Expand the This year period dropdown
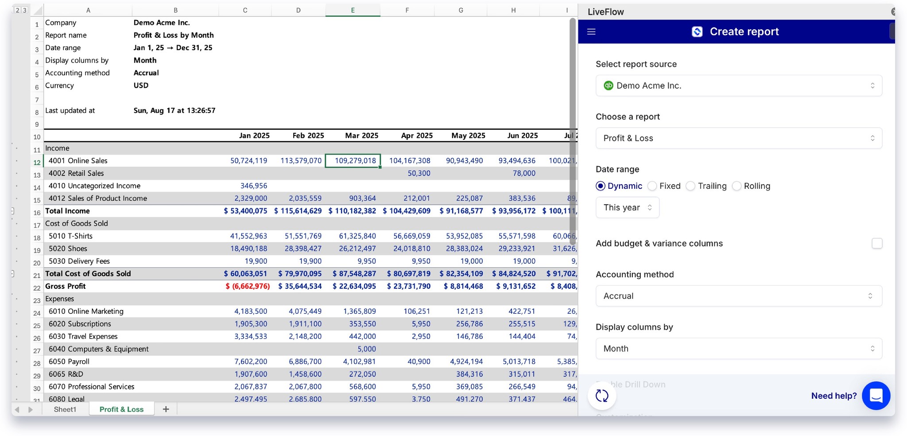The image size is (907, 436). pyautogui.click(x=627, y=207)
